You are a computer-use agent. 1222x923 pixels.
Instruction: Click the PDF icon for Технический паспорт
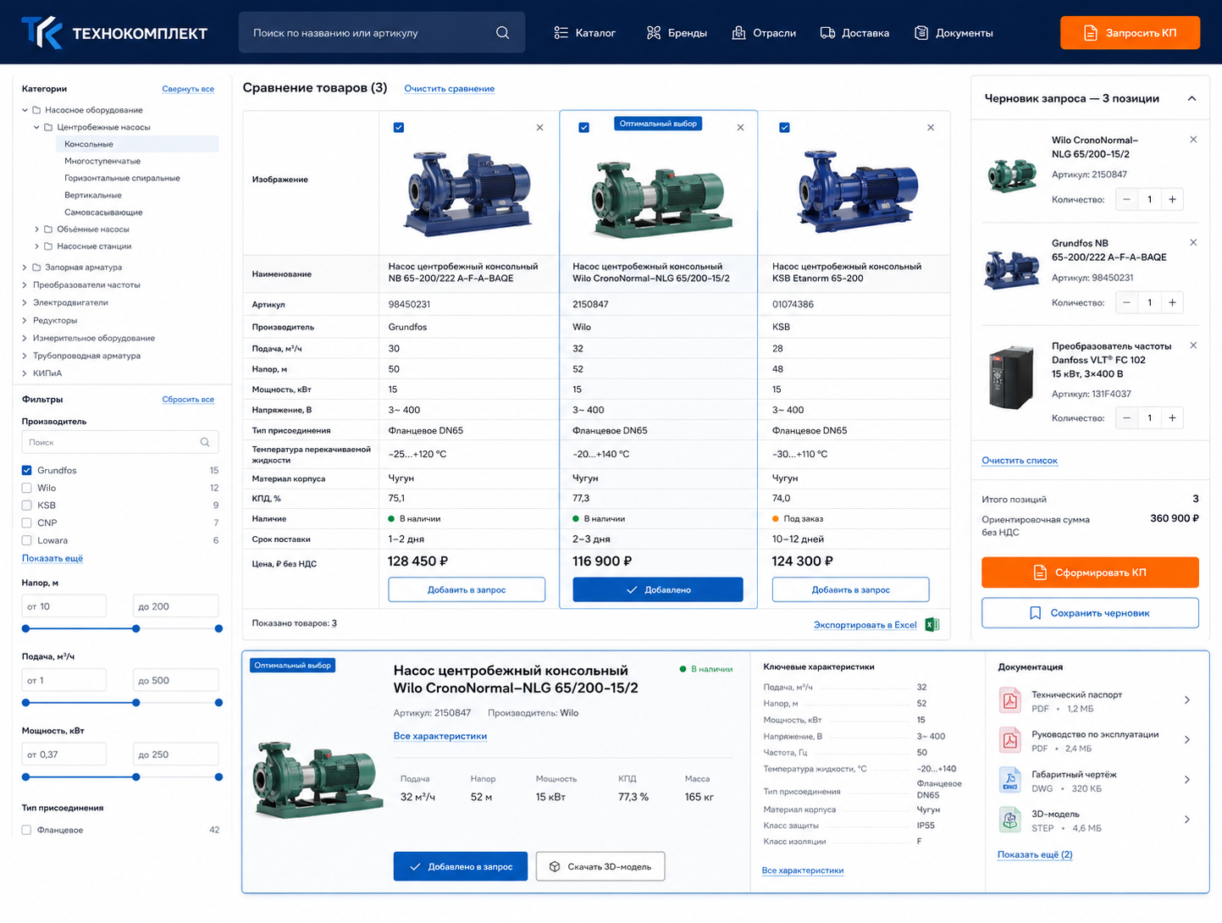click(1010, 701)
